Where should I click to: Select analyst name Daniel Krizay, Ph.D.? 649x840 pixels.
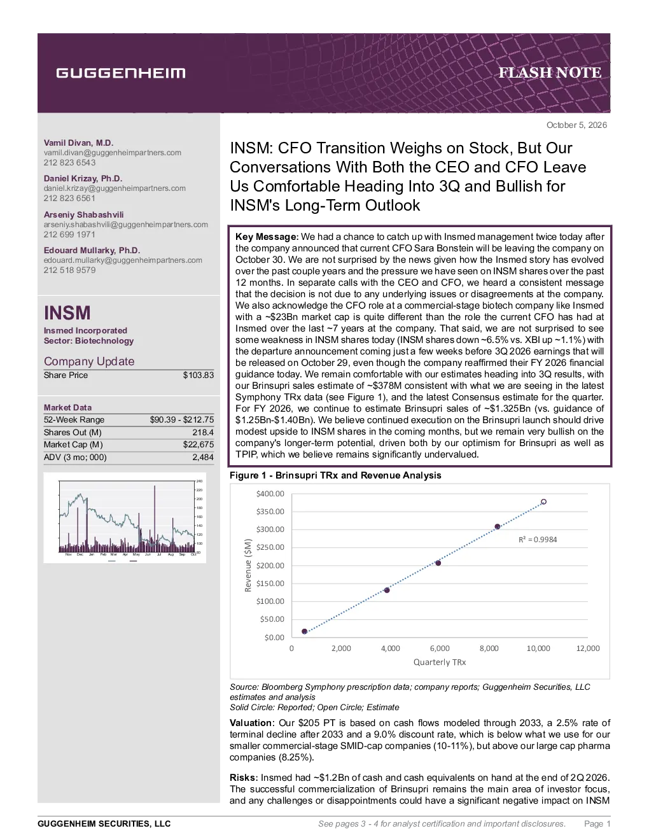(x=83, y=179)
